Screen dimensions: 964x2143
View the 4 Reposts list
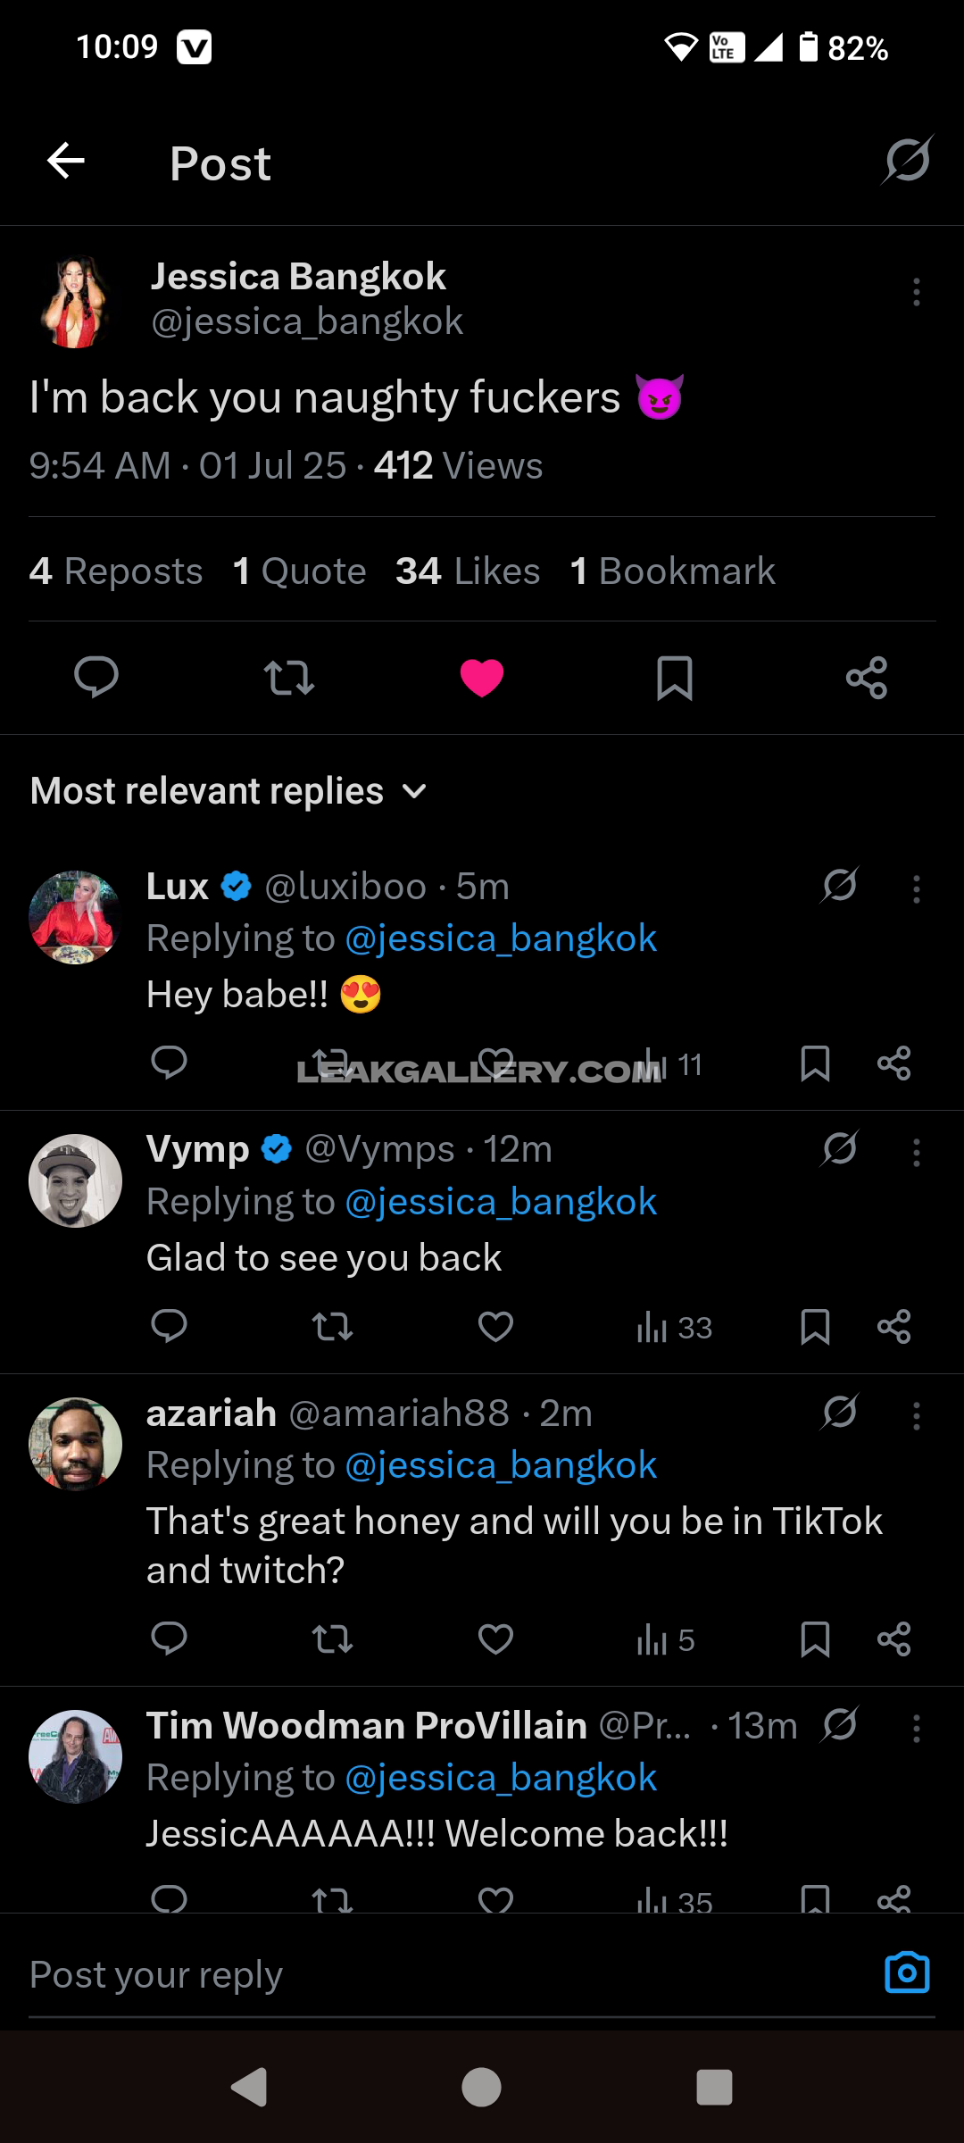coord(116,571)
